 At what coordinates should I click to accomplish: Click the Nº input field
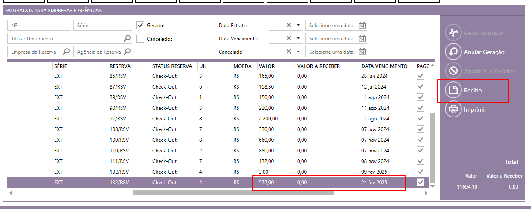coord(39,26)
